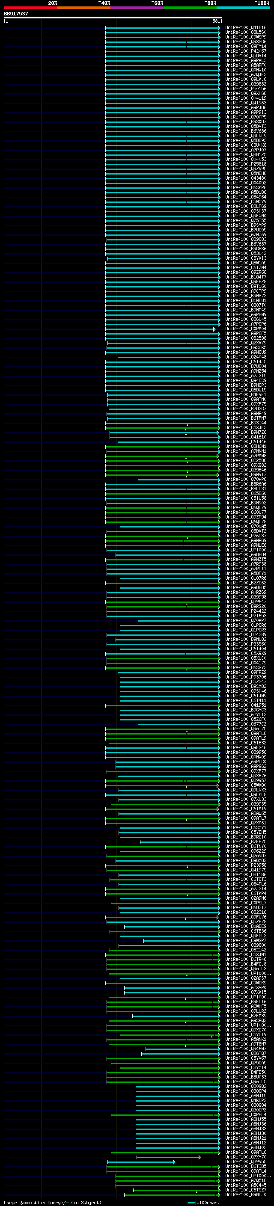This screenshot has width=274, height=1206.
Task: Select the hit UniRef100_Q41616
Action: coord(246,28)
